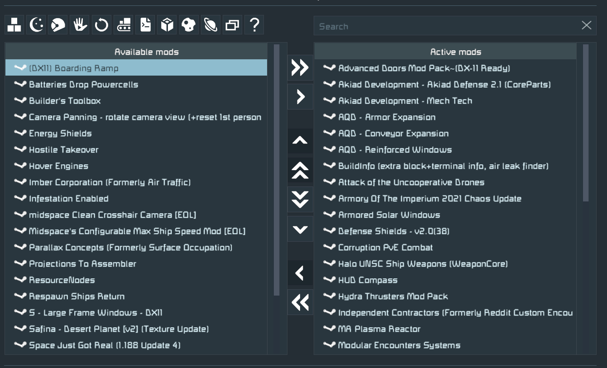Click the hand animations filter icon
This screenshot has height=368, width=607.
tap(80, 25)
